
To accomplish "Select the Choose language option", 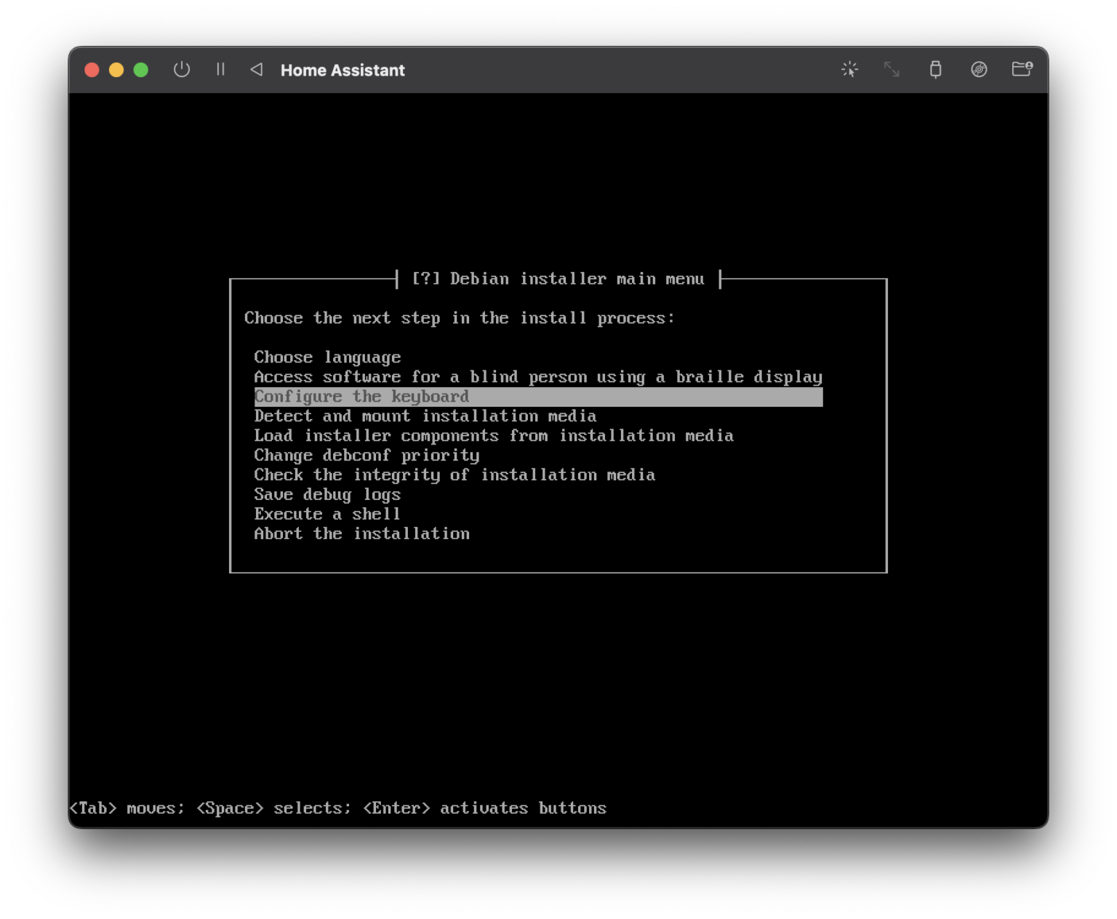I will click(x=327, y=357).
